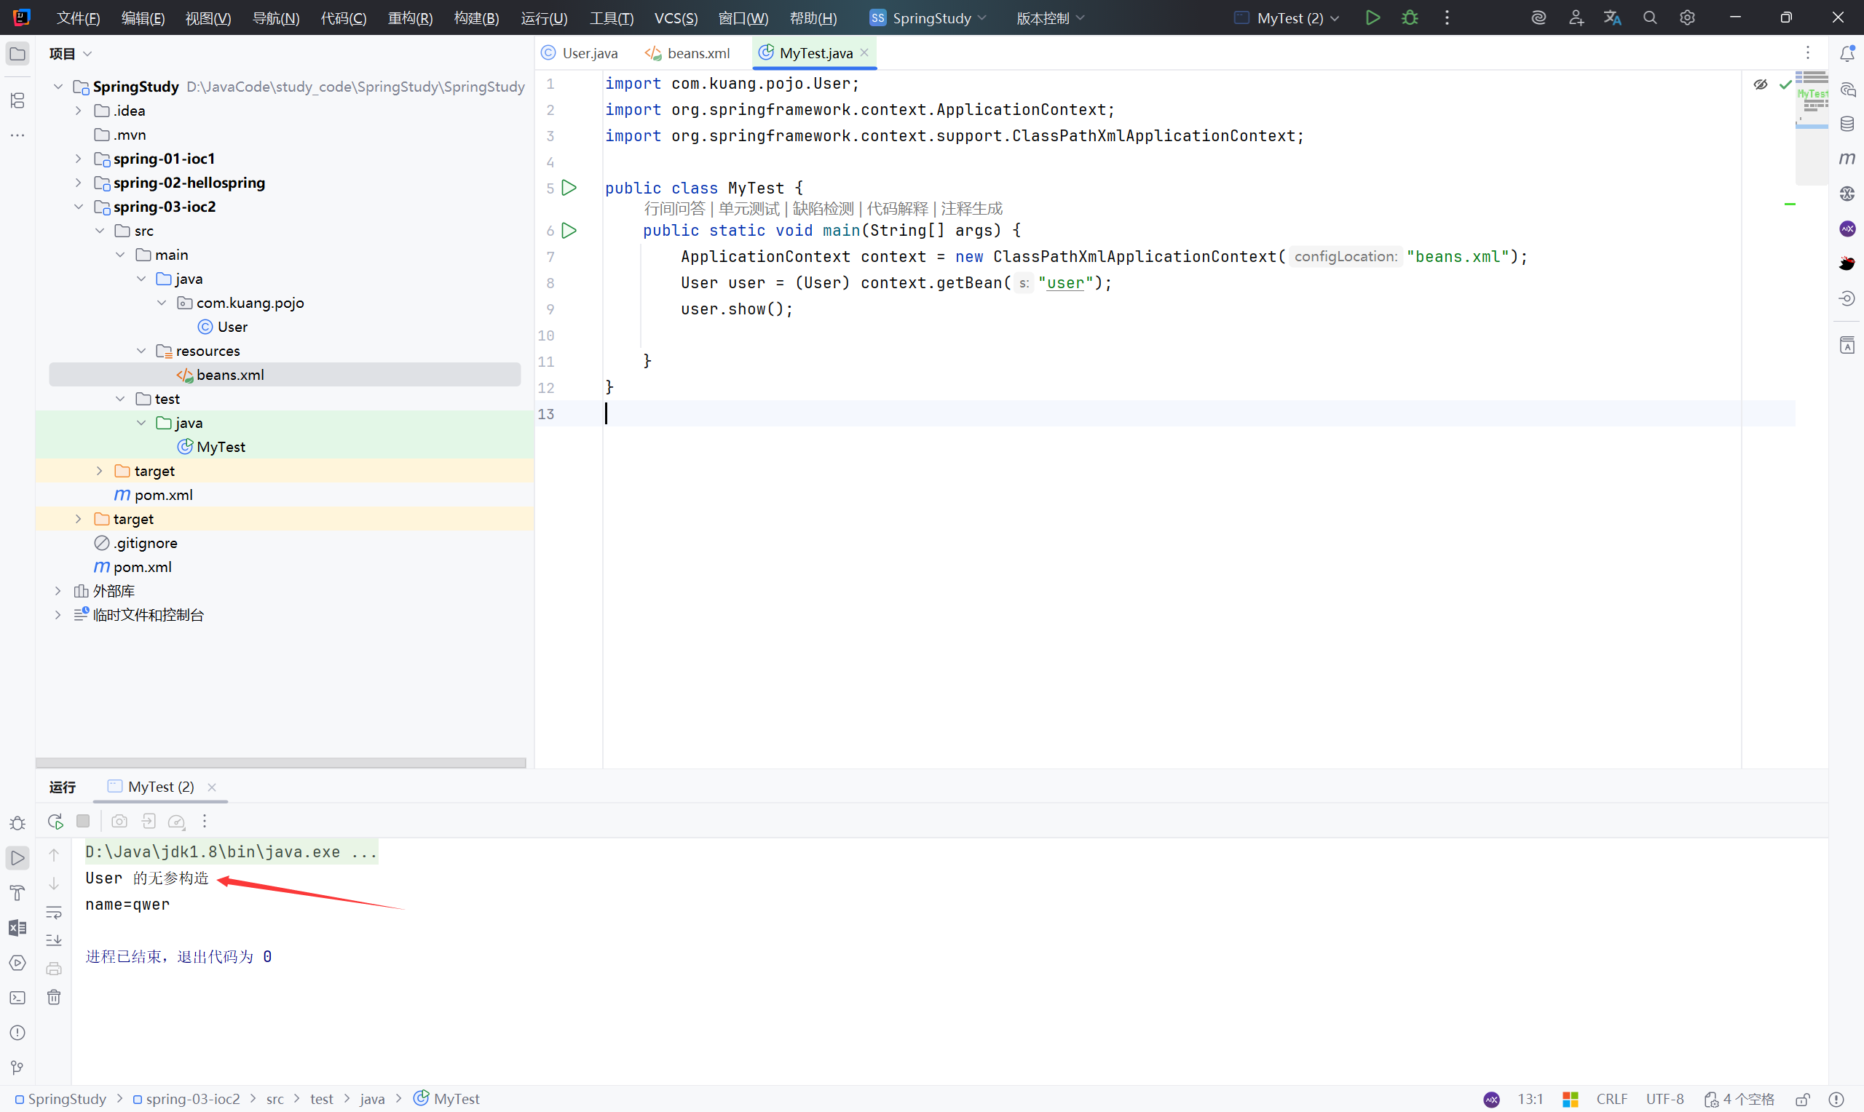This screenshot has height=1112, width=1864.
Task: Expand the spring-01-ioc1 module
Action: click(79, 159)
